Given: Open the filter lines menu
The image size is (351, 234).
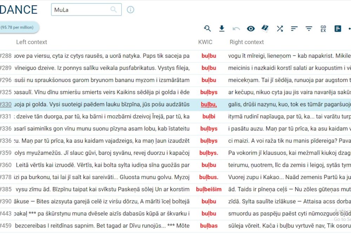Looking at the screenshot, I should 309,29.
